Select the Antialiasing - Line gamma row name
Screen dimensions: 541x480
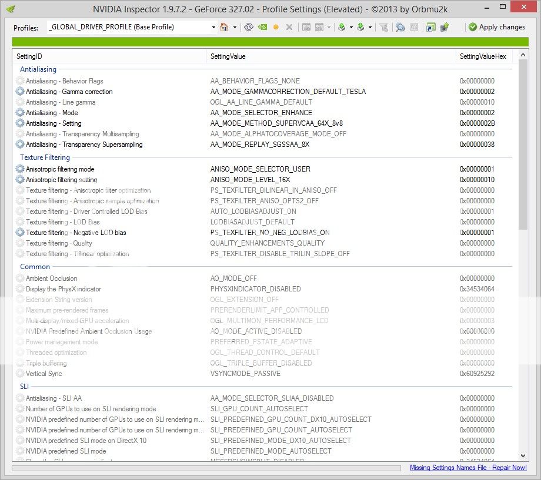coord(61,102)
